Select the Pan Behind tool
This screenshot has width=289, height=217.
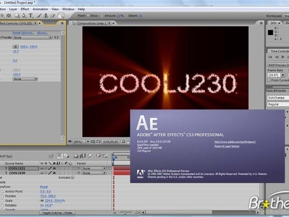8,16
